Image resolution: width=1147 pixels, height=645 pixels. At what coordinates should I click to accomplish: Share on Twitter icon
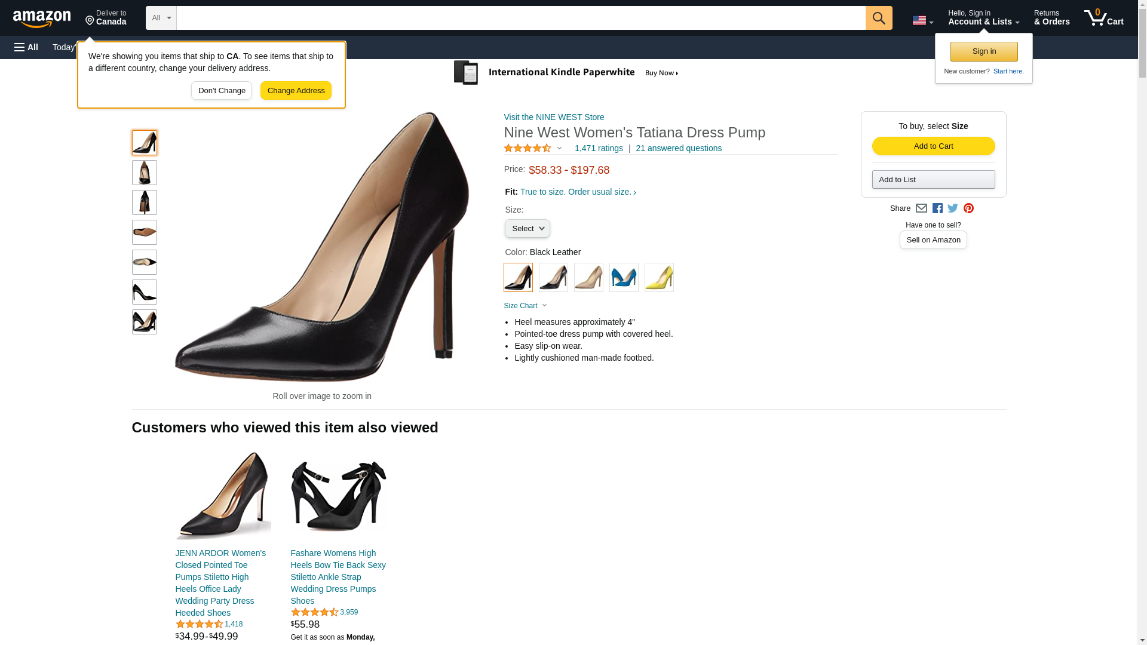tap(953, 208)
